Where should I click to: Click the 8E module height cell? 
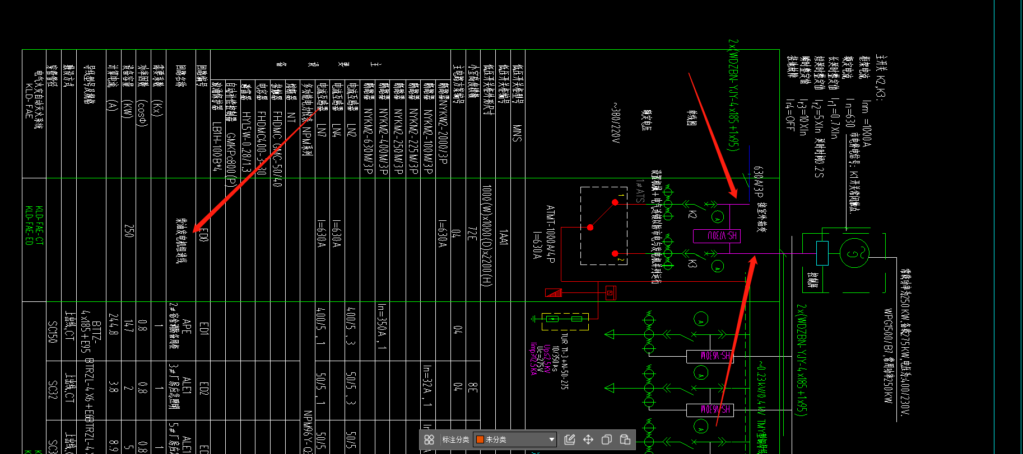(472, 387)
